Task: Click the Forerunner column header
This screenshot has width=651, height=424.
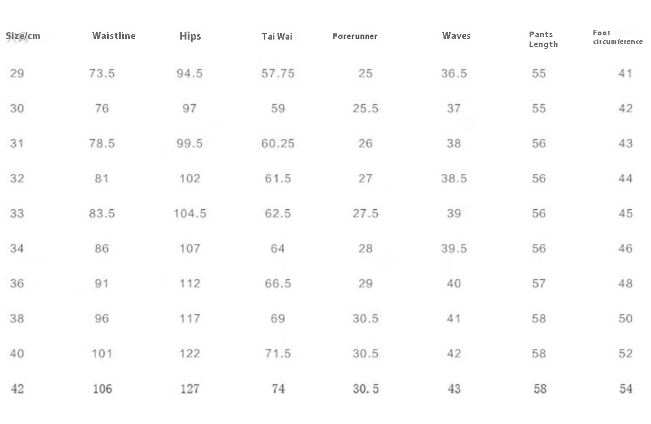Action: pos(355,37)
